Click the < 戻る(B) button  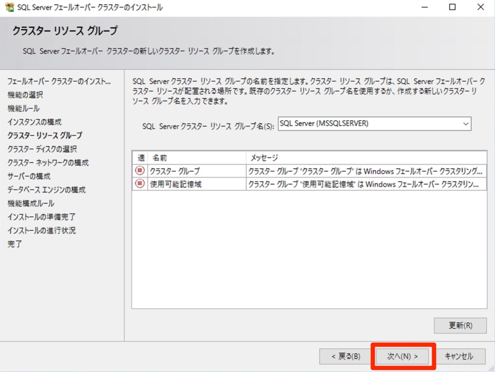tap(345, 356)
